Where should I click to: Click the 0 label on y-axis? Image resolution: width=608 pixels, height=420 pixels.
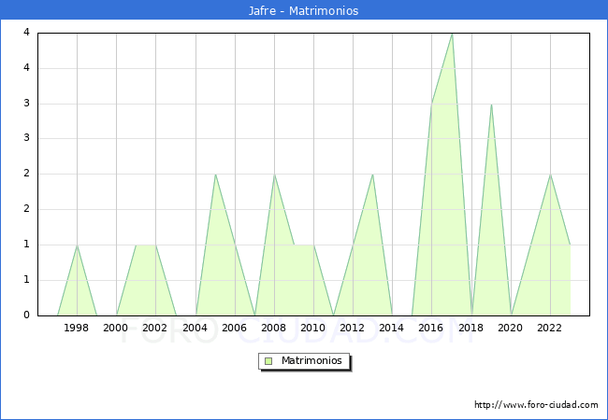click(26, 315)
